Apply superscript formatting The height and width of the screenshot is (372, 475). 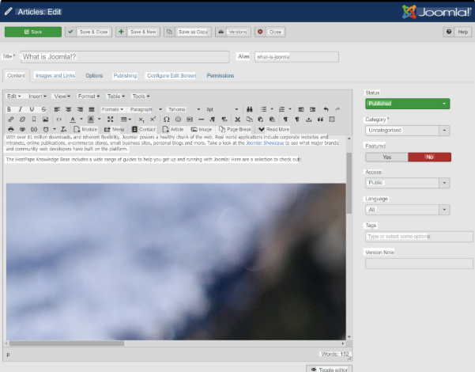[x=153, y=120]
